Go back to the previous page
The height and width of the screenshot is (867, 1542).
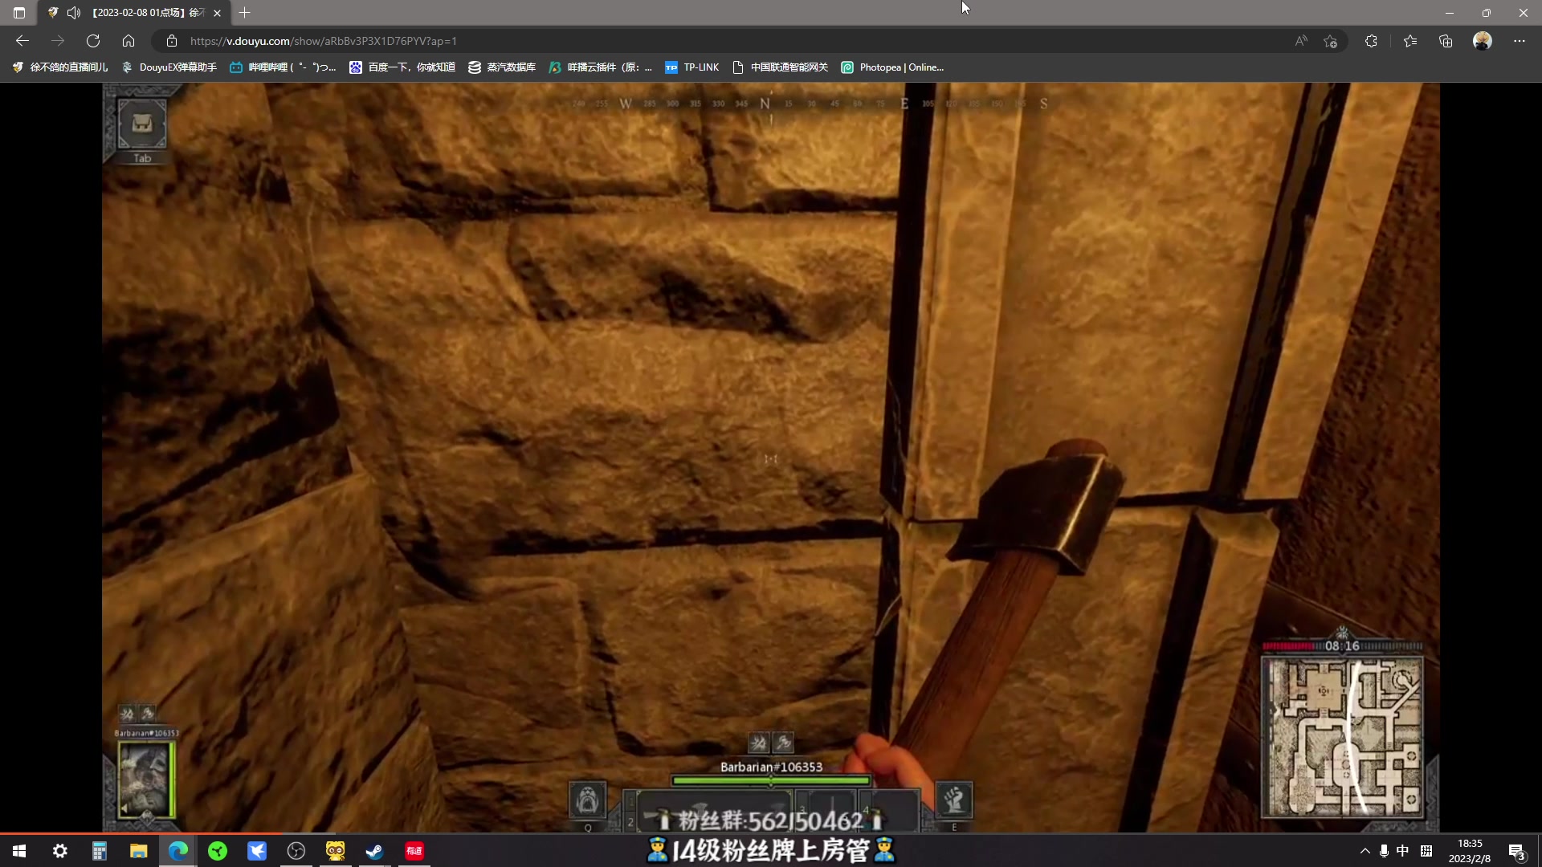tap(22, 41)
